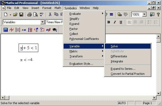Create a new worksheet with New icon
162x106 pixels.
coord(6,15)
